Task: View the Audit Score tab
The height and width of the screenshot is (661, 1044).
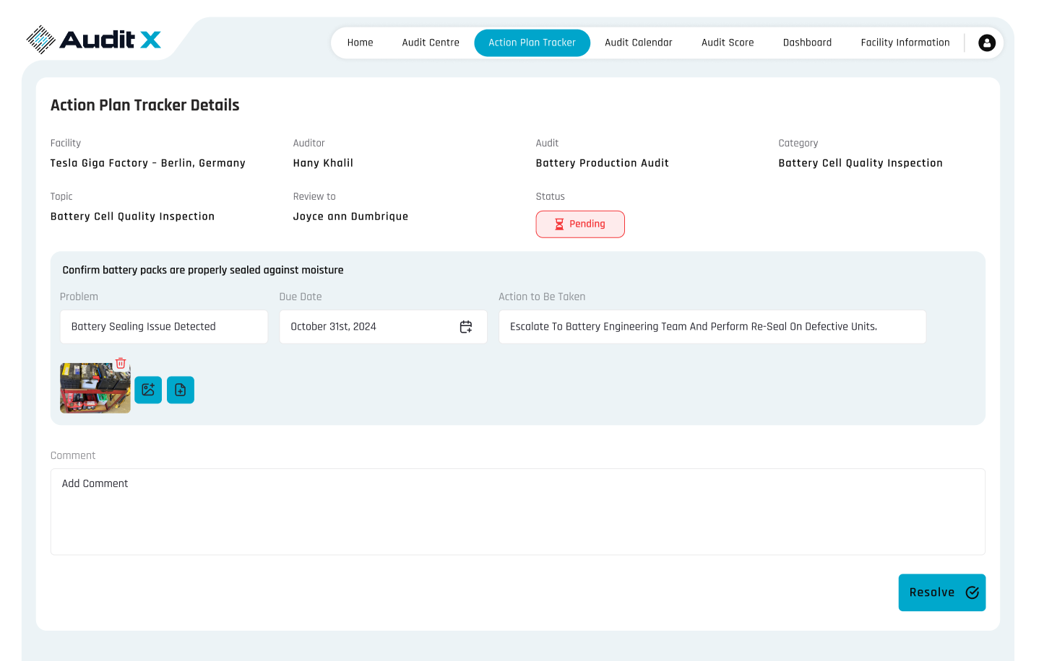Action: point(727,43)
